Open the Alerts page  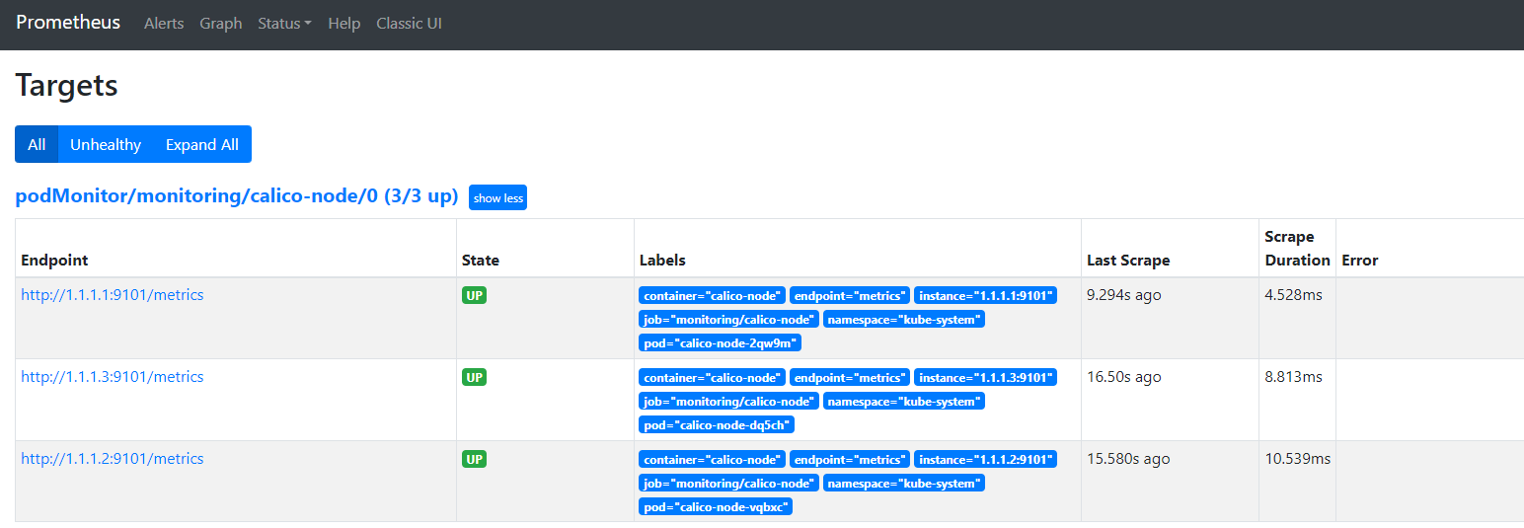tap(164, 24)
